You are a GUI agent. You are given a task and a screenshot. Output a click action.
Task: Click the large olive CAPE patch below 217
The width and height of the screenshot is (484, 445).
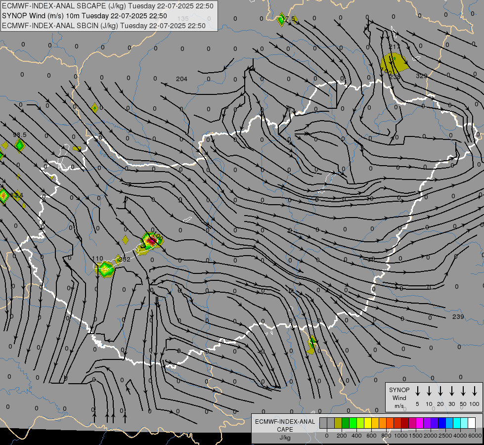[x=394, y=62]
